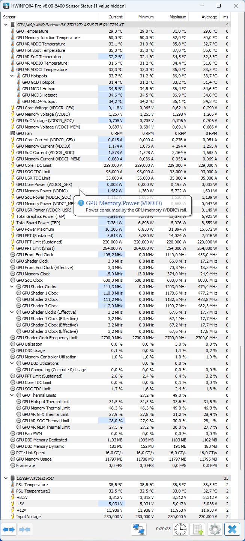The image size is (245, 541).
Task: Collapse the GPU Shader Clocks group
Action: pos(12,287)
